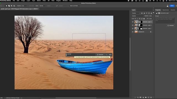Click the Feather value input field
The height and width of the screenshot is (99, 177).
[24, 6]
